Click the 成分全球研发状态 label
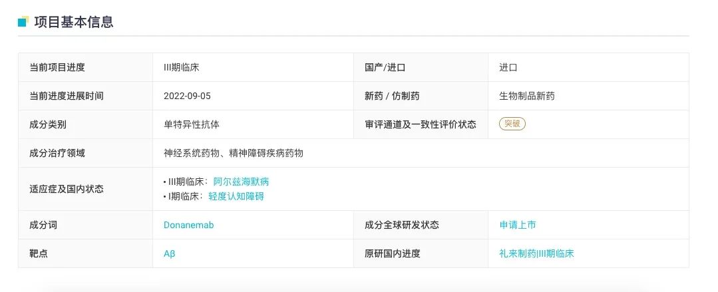Screen dimensions: 718x292 (x=402, y=225)
